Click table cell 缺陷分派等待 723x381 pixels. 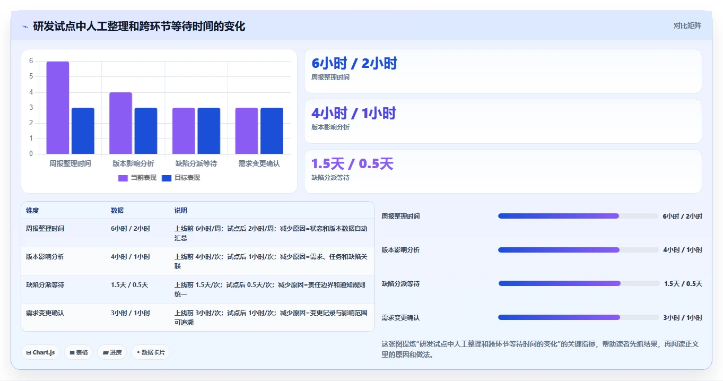[x=45, y=285]
